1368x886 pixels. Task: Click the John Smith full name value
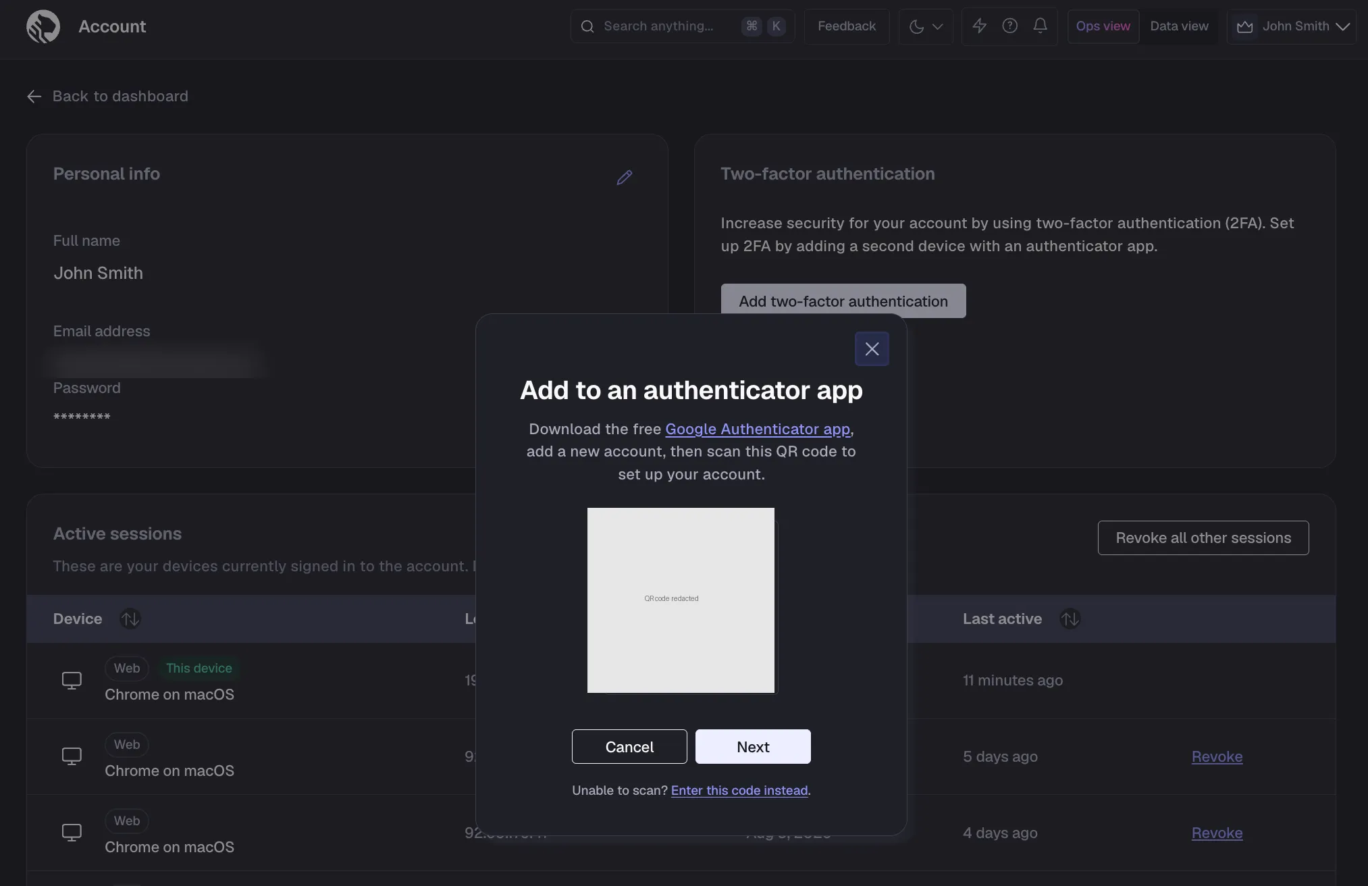tap(98, 273)
